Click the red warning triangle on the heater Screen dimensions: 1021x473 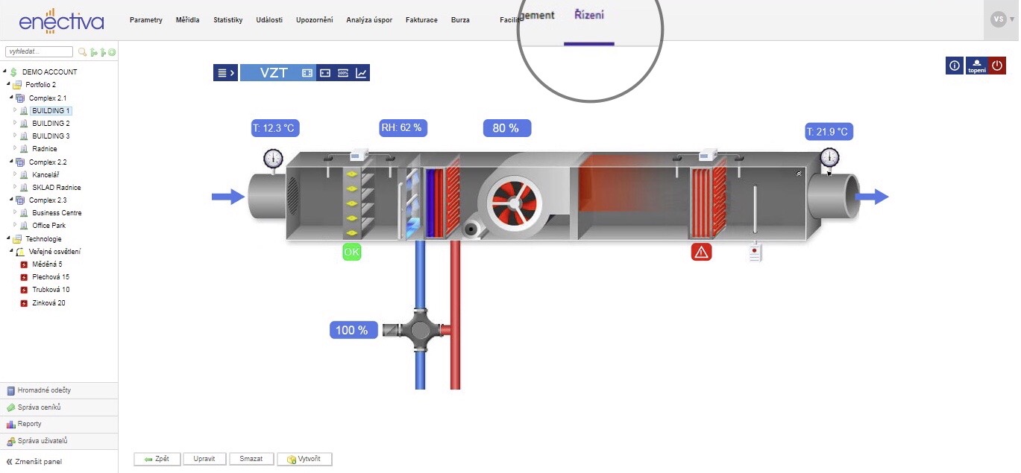(701, 253)
